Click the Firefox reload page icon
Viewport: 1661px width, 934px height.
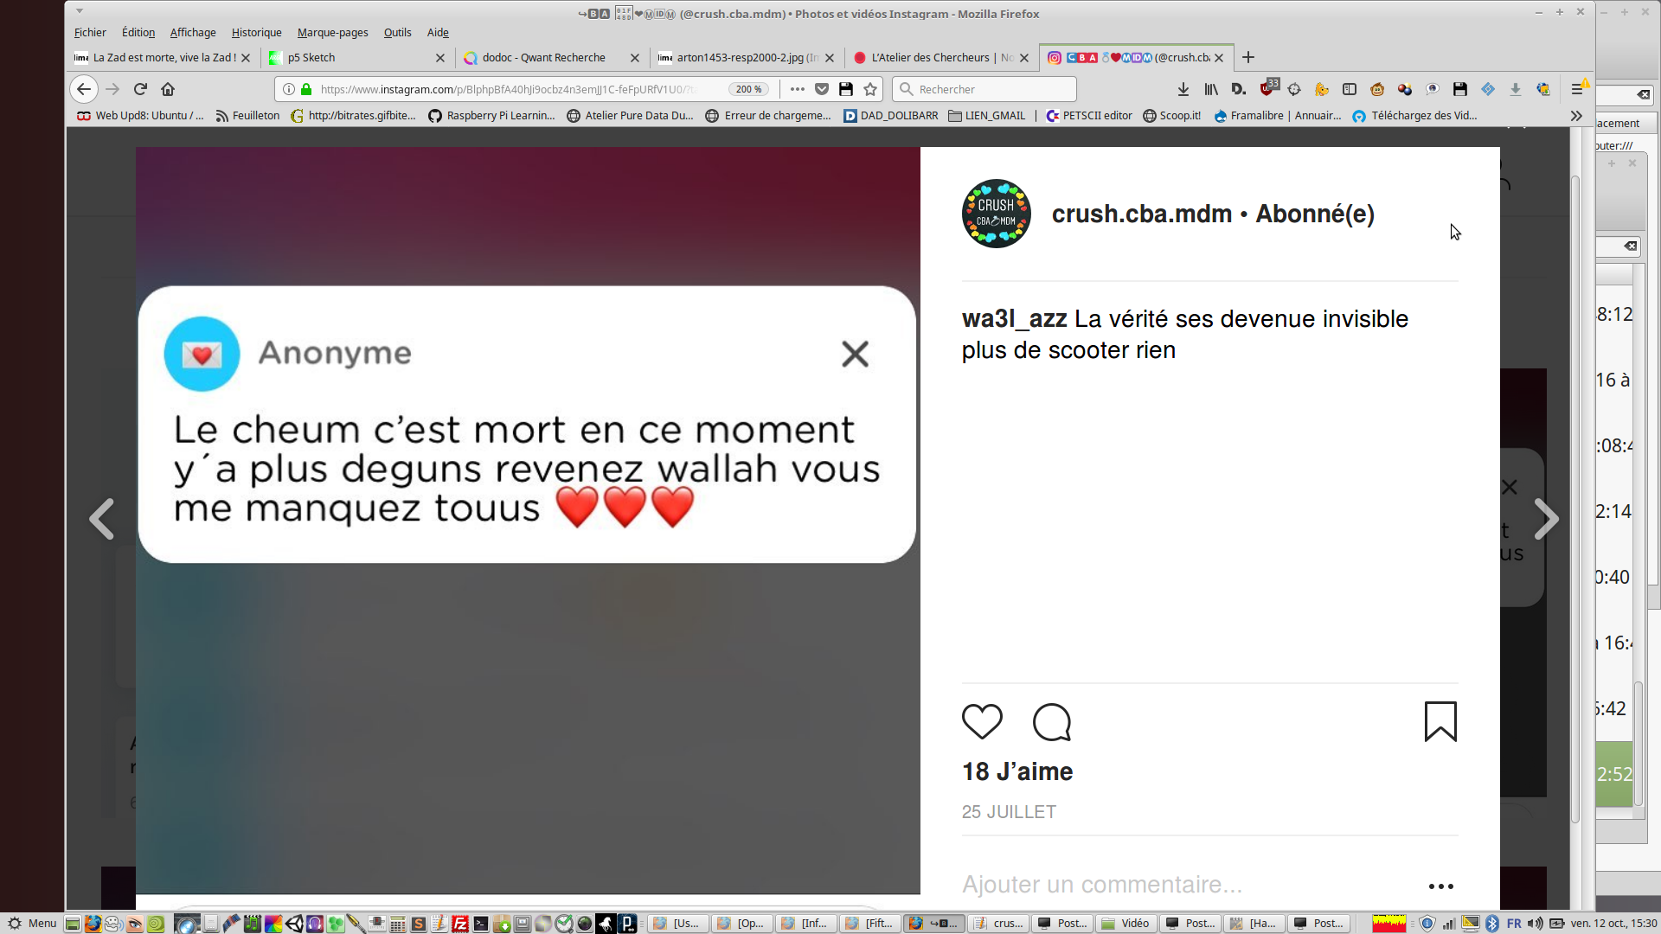140,89
